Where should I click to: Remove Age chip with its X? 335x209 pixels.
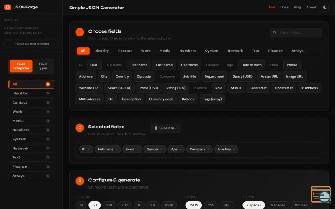click(180, 150)
